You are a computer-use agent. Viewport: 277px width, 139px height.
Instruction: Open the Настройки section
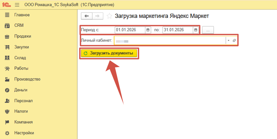[24, 133]
